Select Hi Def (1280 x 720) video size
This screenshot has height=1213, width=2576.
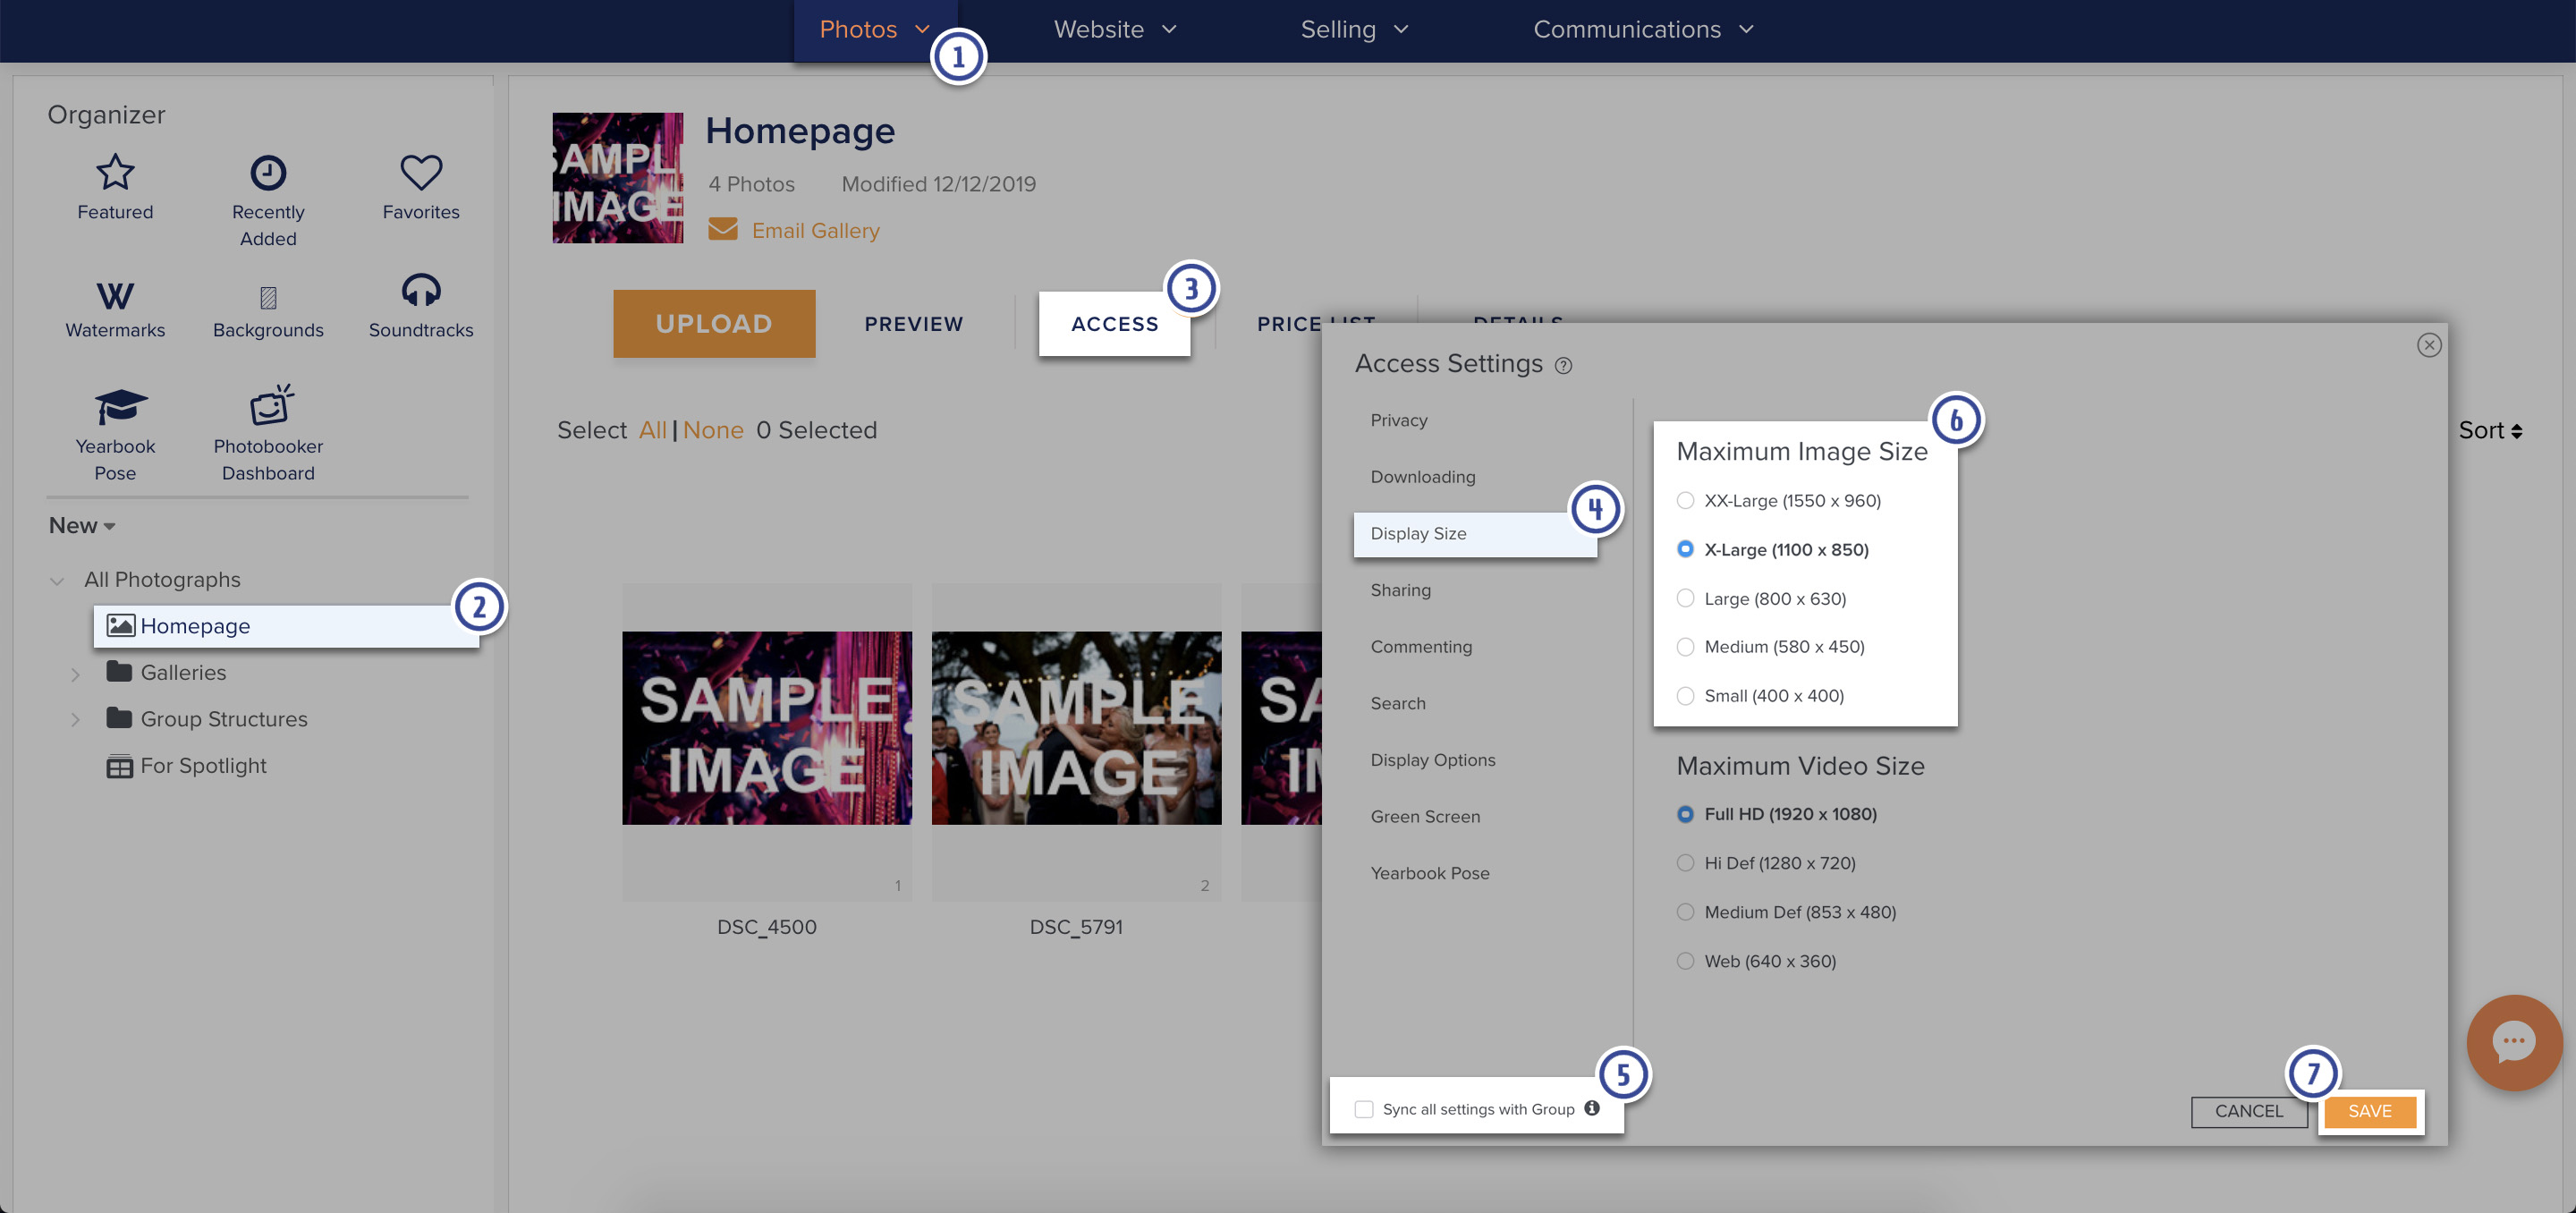pyautogui.click(x=1685, y=863)
